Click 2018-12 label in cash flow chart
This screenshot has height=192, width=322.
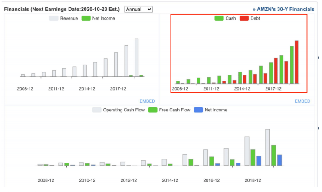click(253, 180)
